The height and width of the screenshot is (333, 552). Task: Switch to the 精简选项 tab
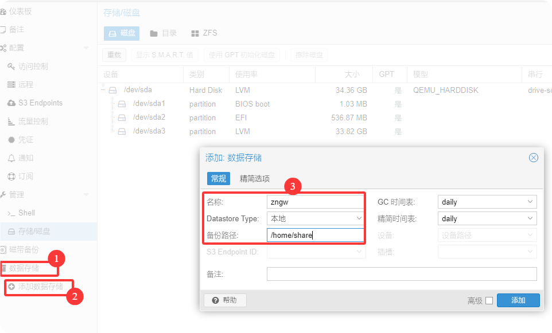click(x=254, y=179)
